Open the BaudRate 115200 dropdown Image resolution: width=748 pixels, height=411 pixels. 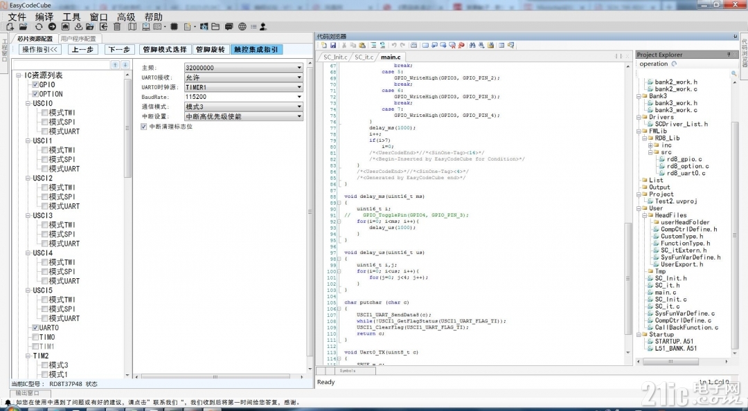(x=244, y=97)
